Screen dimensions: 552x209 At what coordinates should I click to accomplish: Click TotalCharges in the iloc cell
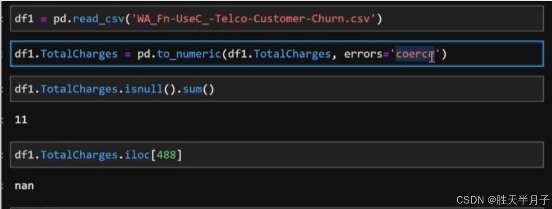point(79,155)
